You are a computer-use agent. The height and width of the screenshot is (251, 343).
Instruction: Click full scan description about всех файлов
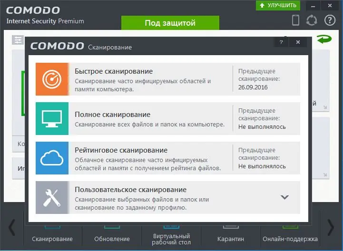click(150, 125)
